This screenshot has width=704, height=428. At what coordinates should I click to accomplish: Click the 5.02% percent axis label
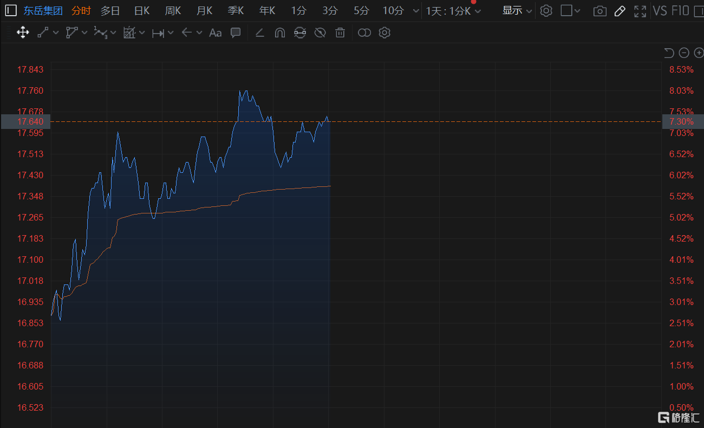point(681,217)
